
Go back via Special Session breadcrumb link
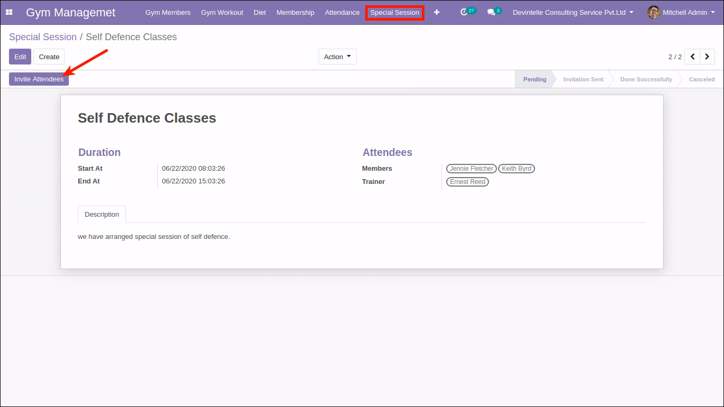pyautogui.click(x=43, y=37)
